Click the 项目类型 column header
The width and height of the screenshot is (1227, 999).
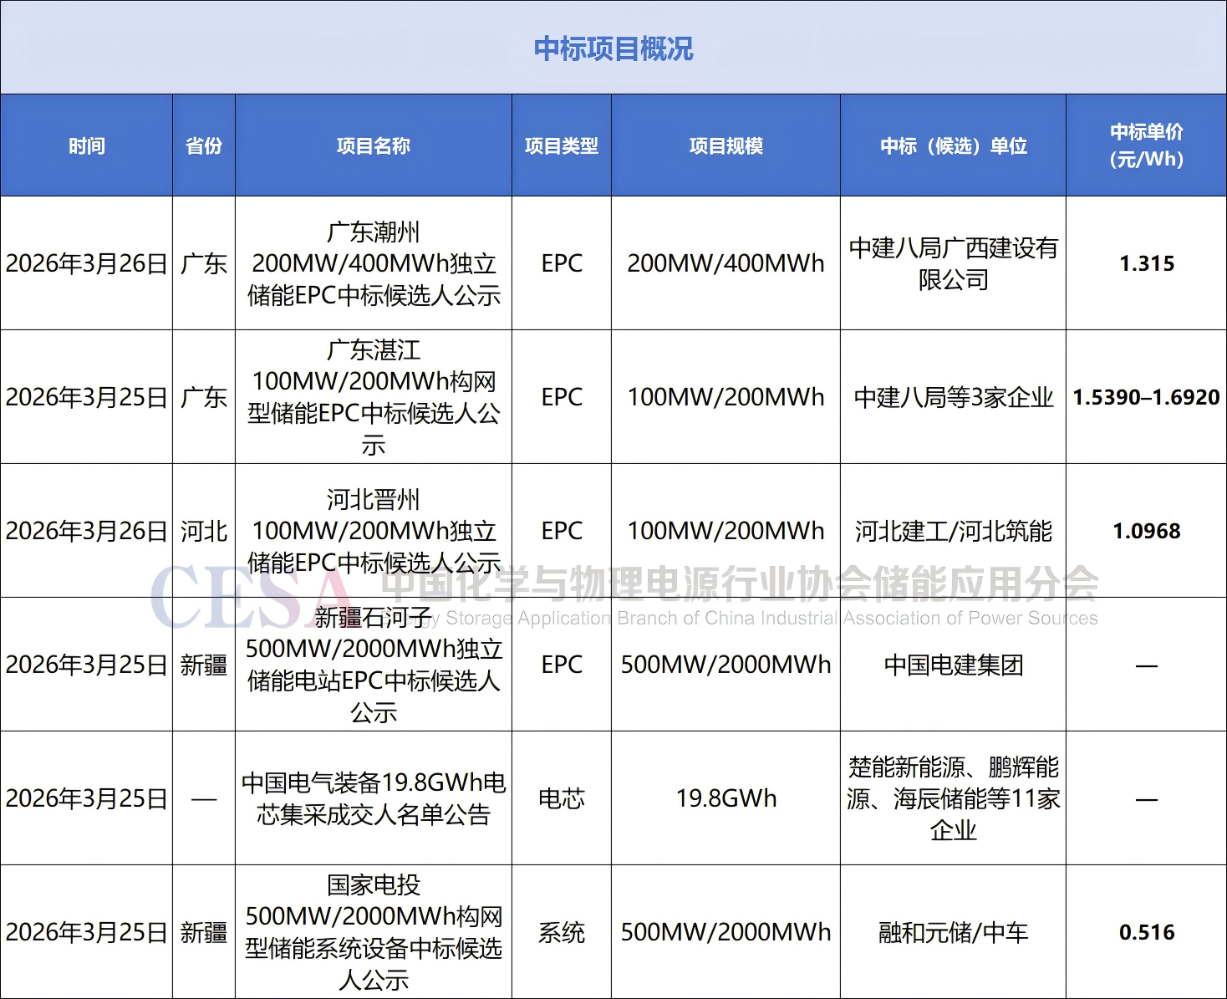pyautogui.click(x=561, y=145)
